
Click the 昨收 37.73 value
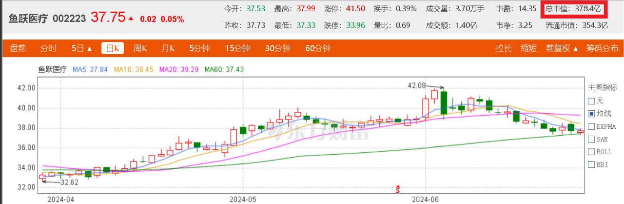256,25
